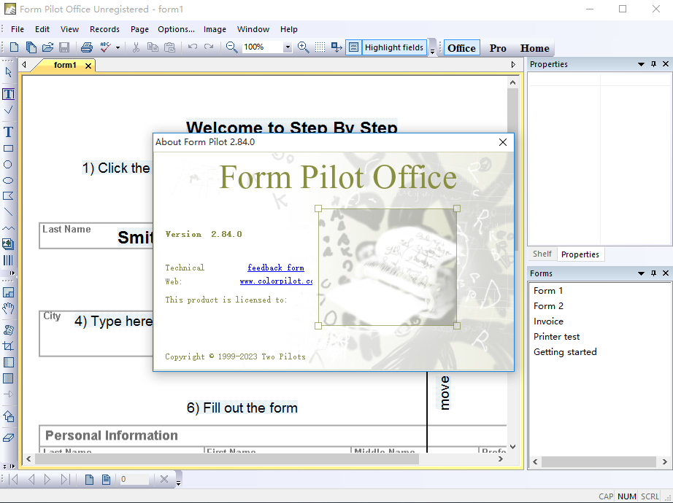Screen dimensions: 673x503
Task: Toggle the Highlight fields option
Action: click(394, 47)
